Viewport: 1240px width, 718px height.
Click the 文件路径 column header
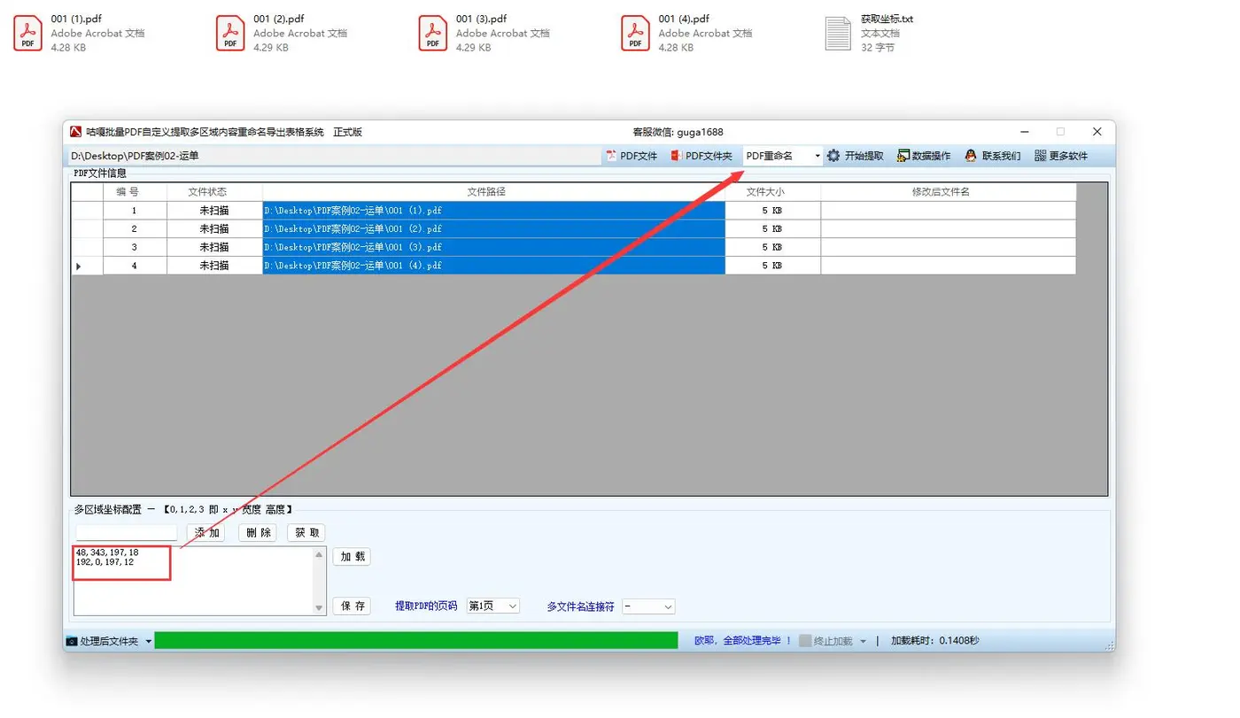[x=493, y=192]
